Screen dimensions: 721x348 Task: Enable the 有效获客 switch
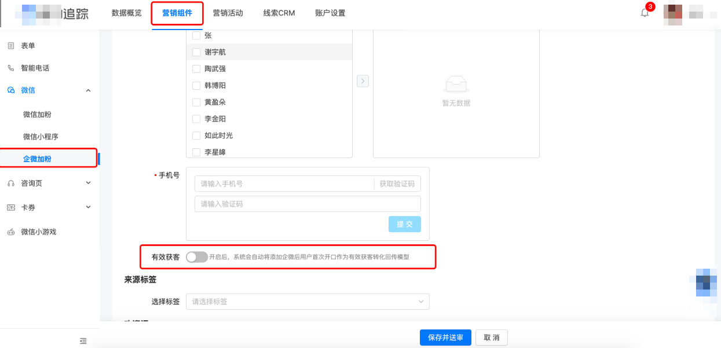[x=196, y=257]
